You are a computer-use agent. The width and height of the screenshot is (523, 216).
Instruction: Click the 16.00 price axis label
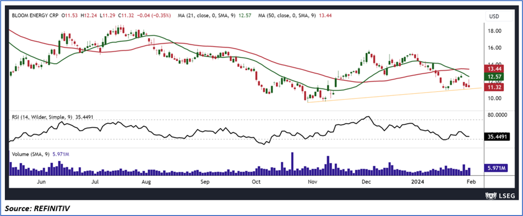click(495, 48)
